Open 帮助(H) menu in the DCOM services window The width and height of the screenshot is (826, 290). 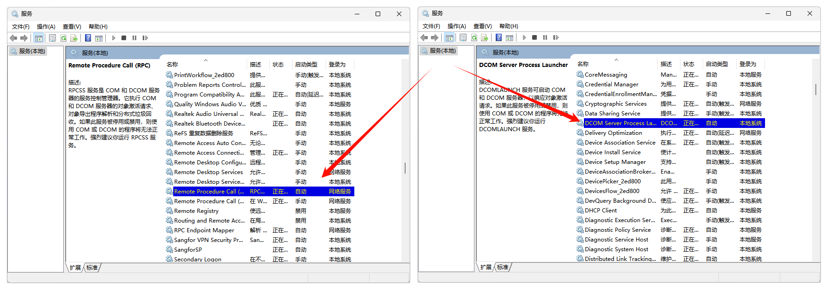[x=509, y=26]
